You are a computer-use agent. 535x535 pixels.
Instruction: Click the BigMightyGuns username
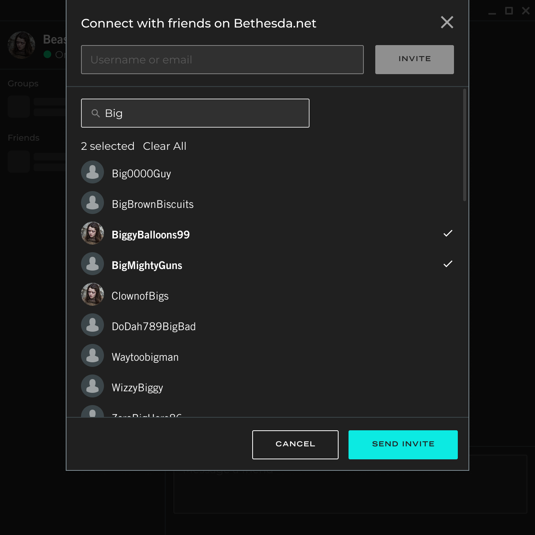tap(147, 265)
